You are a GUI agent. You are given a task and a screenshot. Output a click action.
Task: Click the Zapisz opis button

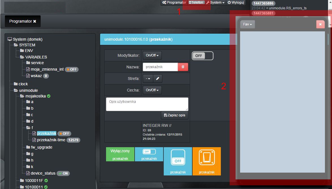pyautogui.click(x=174, y=115)
